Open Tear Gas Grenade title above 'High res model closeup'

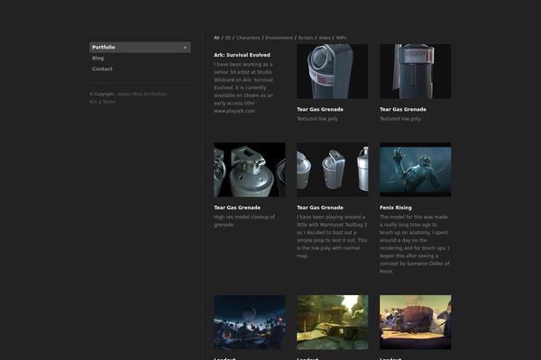237,208
